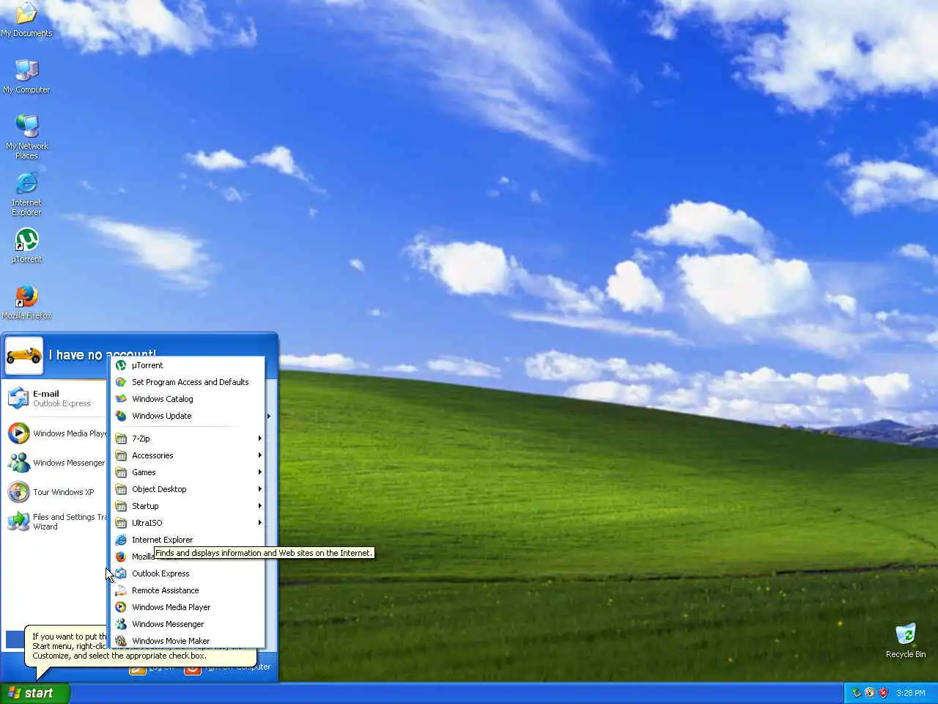Viewport: 938px width, 704px height.
Task: Launch Windows Update from programs list
Action: pos(187,416)
